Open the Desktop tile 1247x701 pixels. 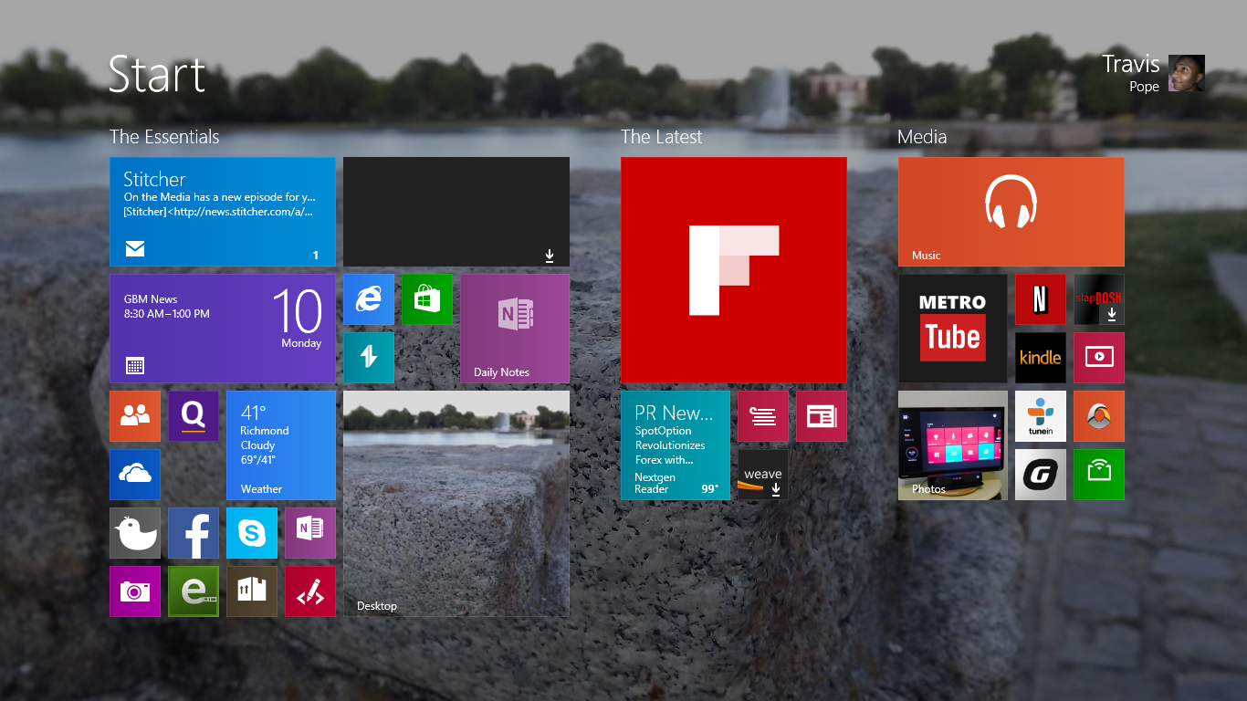(x=456, y=504)
